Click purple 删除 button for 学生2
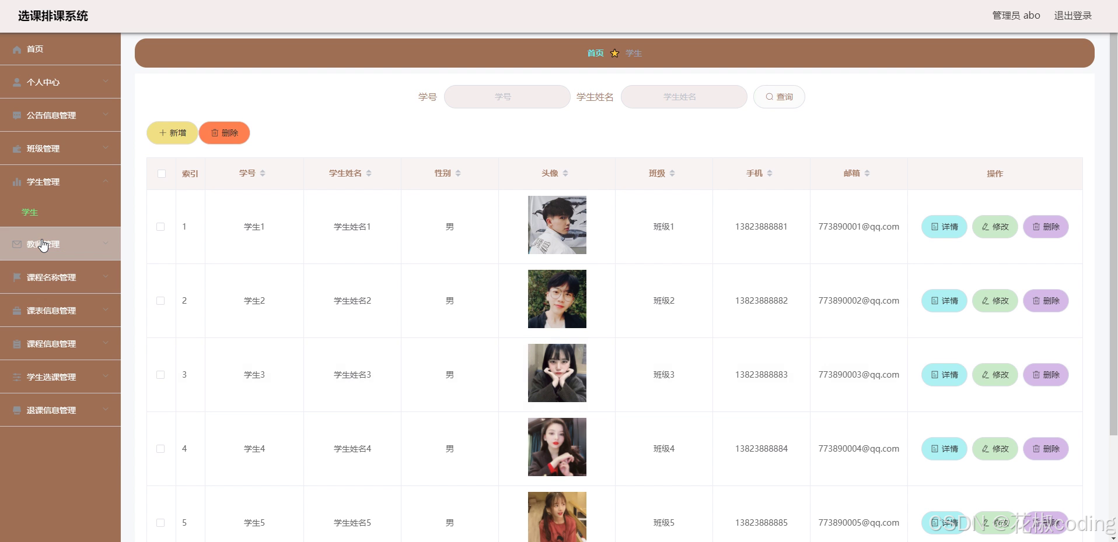1118x542 pixels. pyautogui.click(x=1046, y=301)
